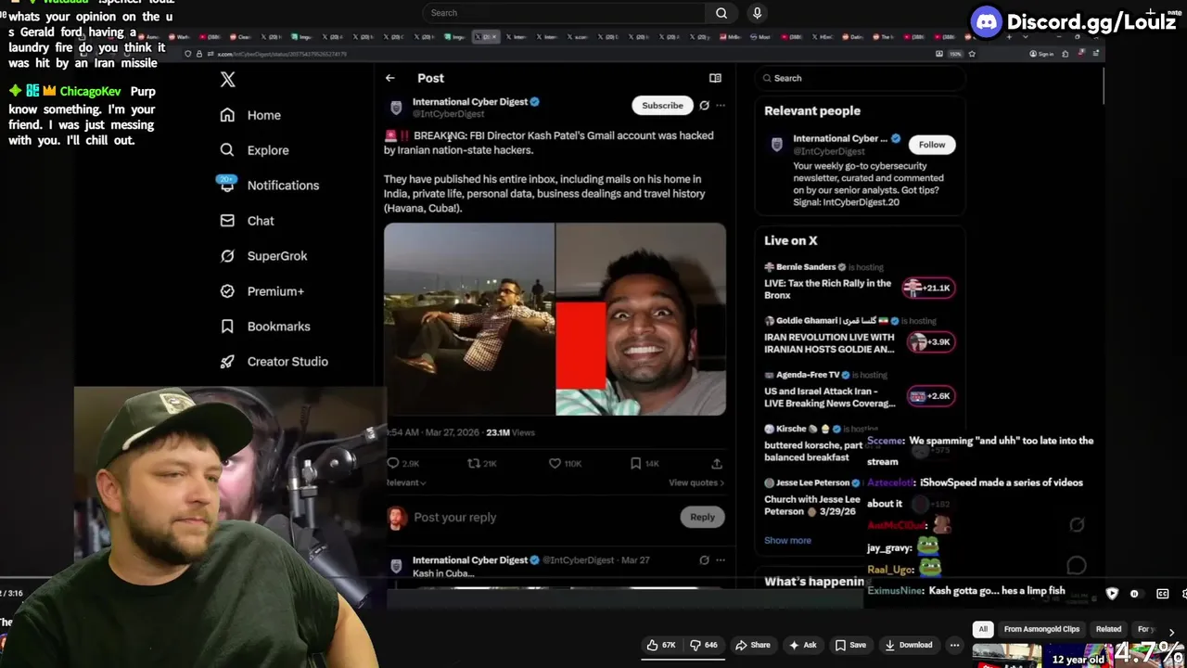Expand View quotes chevron link
The width and height of the screenshot is (1187, 668).
(696, 482)
